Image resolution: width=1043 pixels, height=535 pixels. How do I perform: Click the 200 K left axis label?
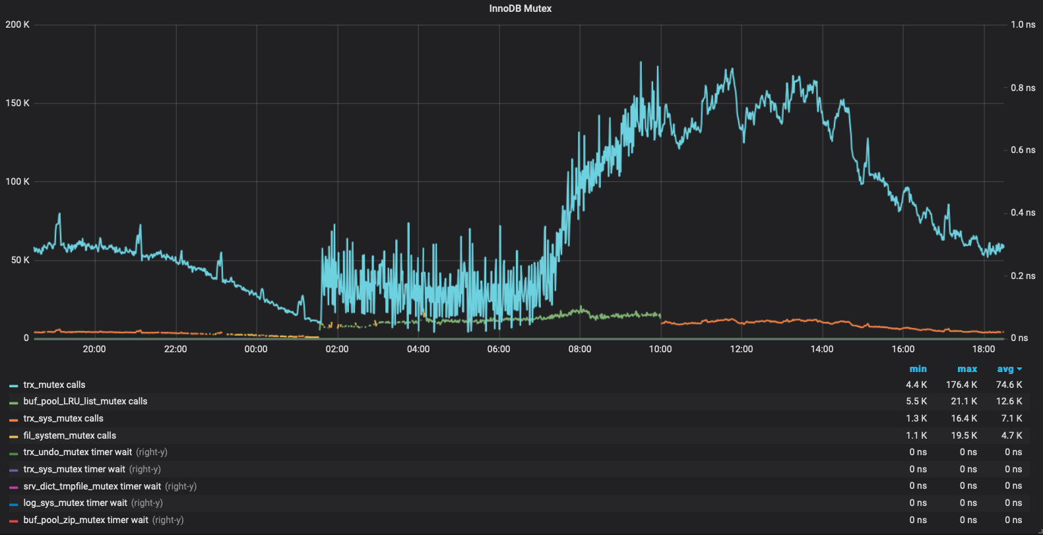pyautogui.click(x=17, y=24)
